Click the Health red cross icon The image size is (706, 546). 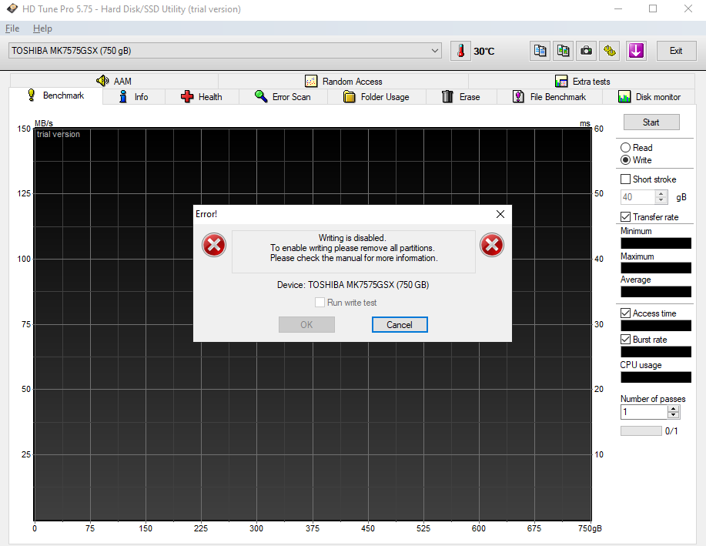click(187, 96)
